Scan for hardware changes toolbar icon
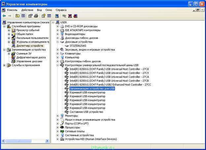Viewport: 206px width, 150px height. point(57,16)
